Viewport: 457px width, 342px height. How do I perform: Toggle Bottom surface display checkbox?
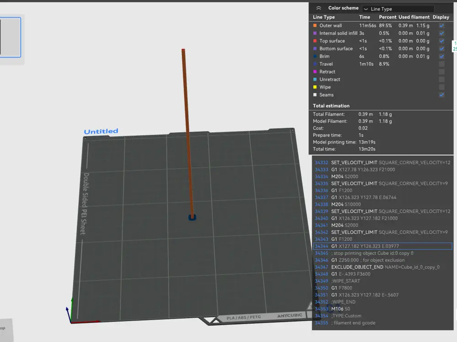441,49
